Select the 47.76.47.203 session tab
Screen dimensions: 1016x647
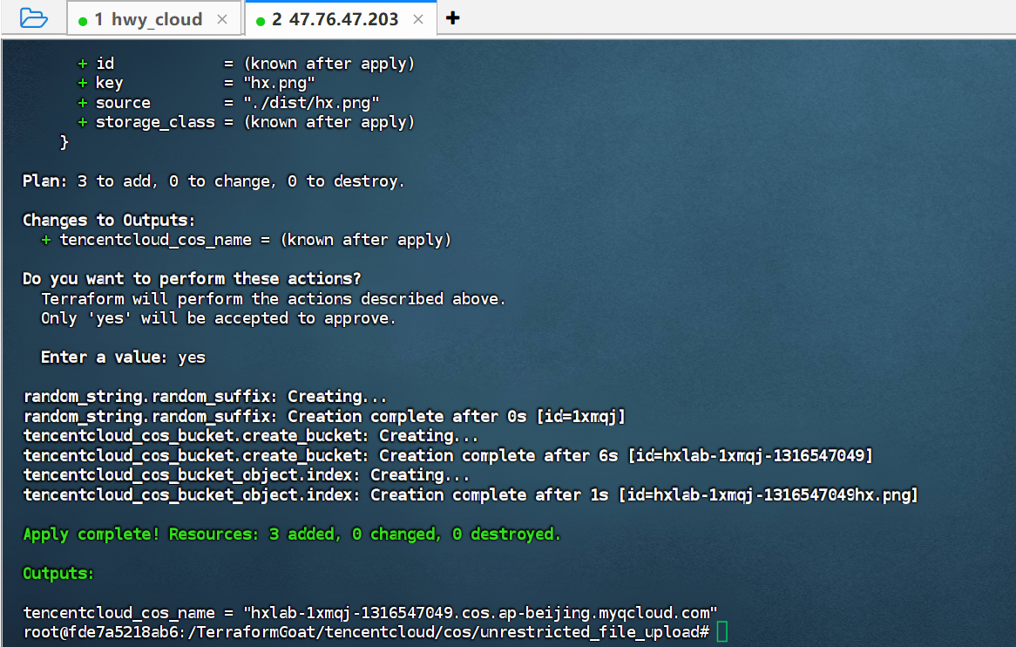tap(335, 19)
